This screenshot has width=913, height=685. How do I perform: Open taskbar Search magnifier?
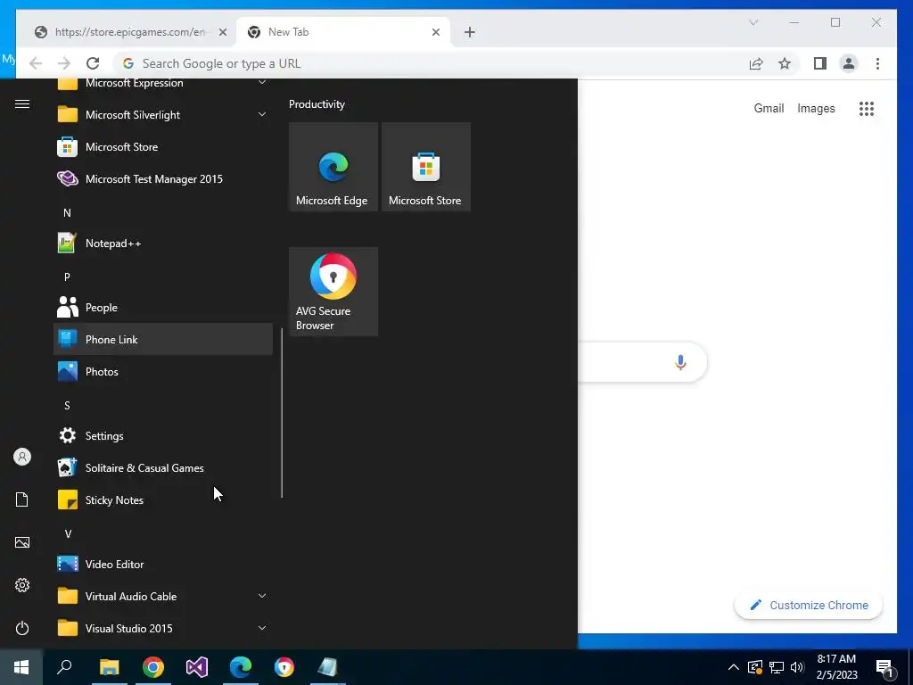(64, 667)
